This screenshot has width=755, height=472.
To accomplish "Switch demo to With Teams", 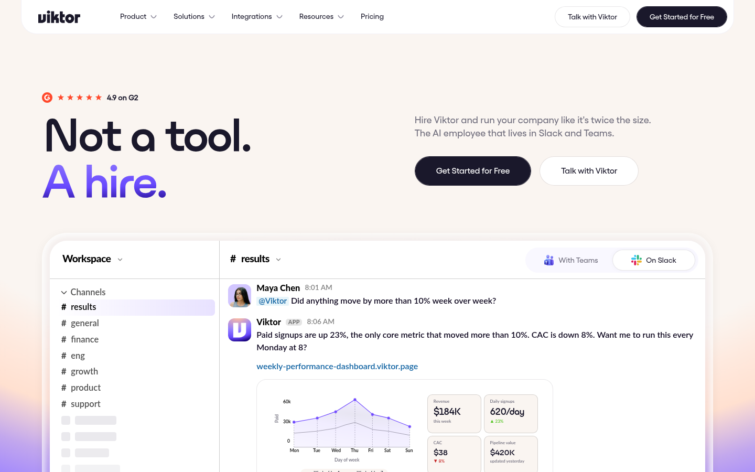I will click(x=571, y=260).
